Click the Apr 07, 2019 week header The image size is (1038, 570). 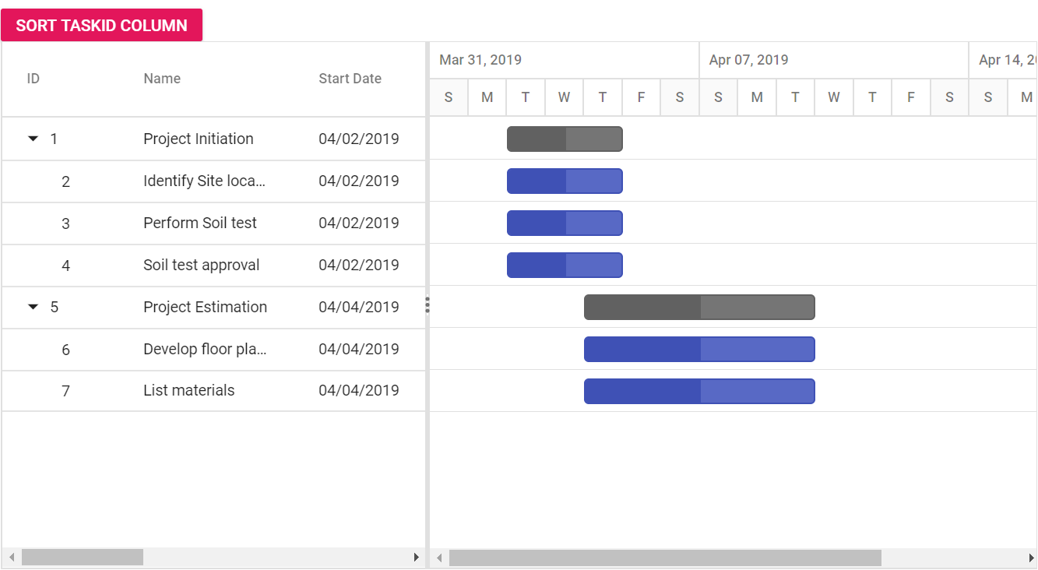(x=834, y=60)
